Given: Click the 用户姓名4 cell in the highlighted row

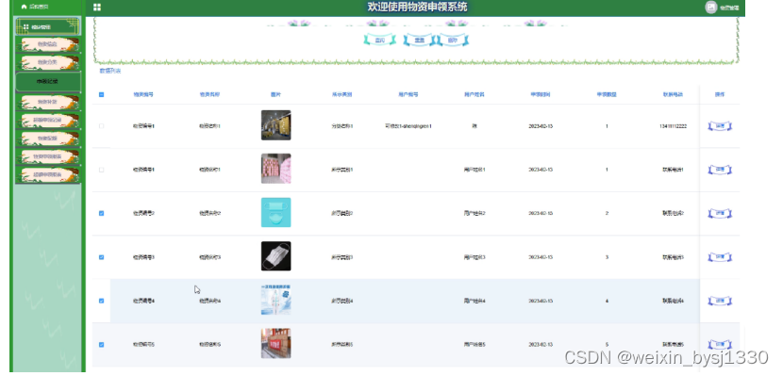Looking at the screenshot, I should 475,301.
